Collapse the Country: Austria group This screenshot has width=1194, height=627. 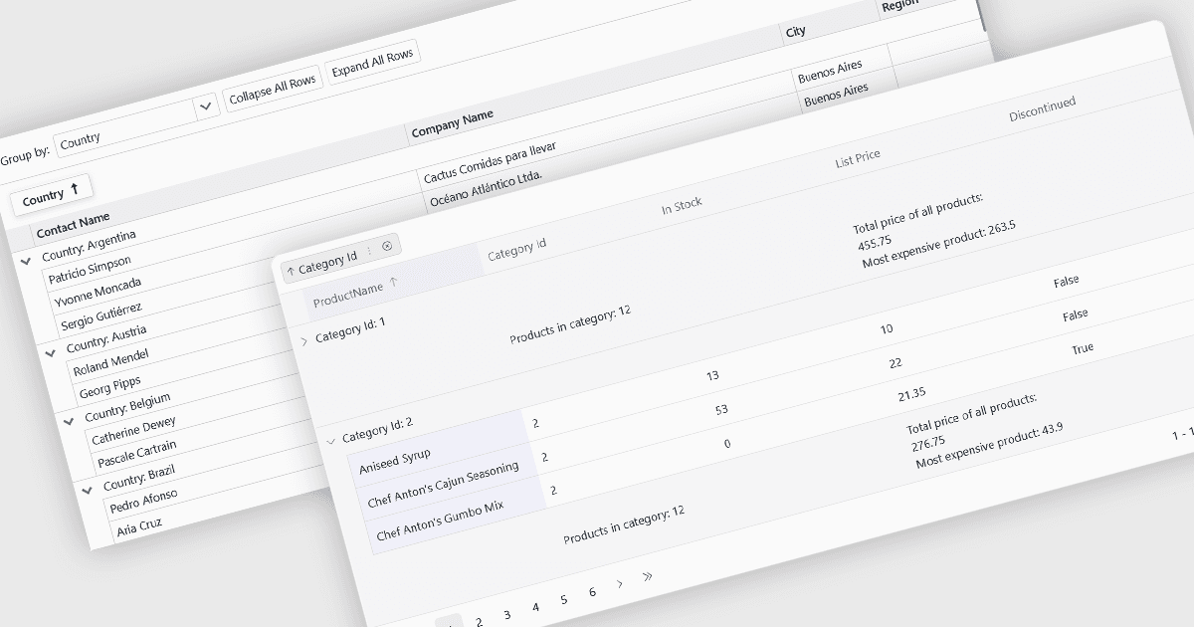[51, 352]
